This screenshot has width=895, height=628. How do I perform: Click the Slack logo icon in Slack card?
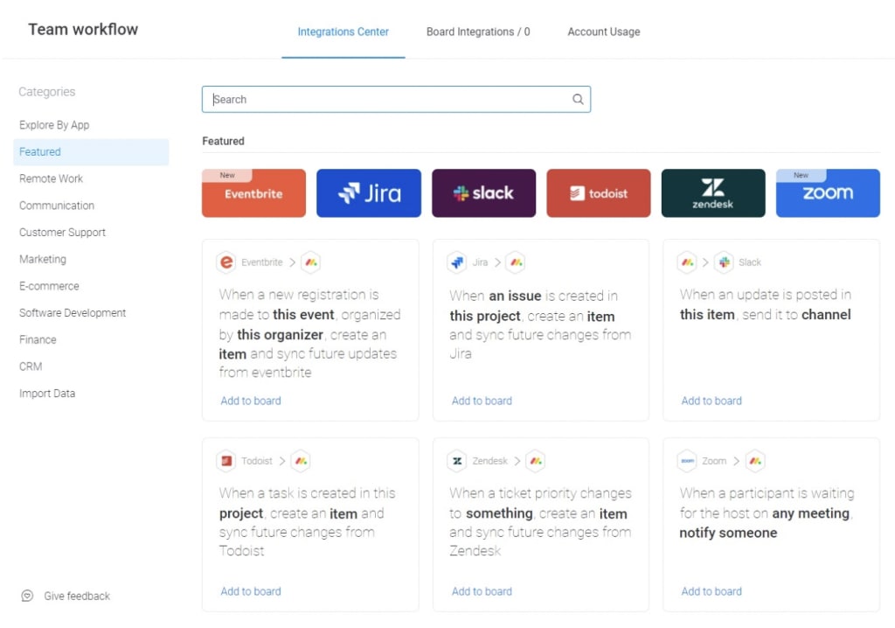pyautogui.click(x=724, y=262)
